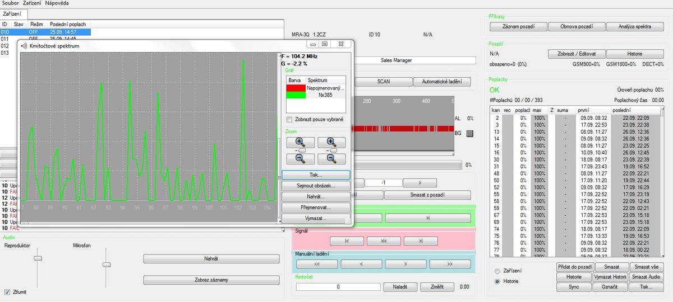Click the red spectrum color swatch
The width and height of the screenshot is (673, 302).
click(x=296, y=88)
